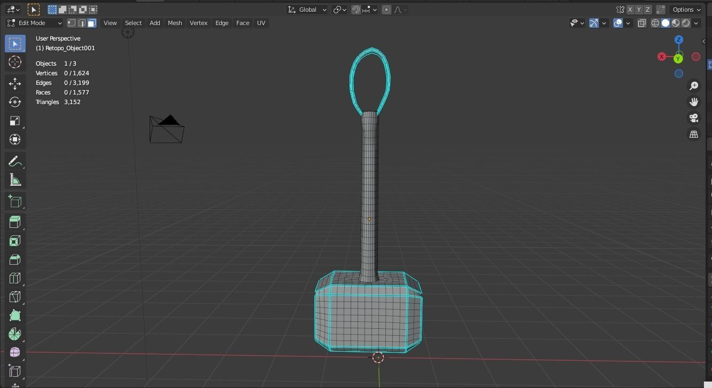Click the blue Z axis gizmo
The height and width of the screenshot is (388, 712).
(x=679, y=39)
